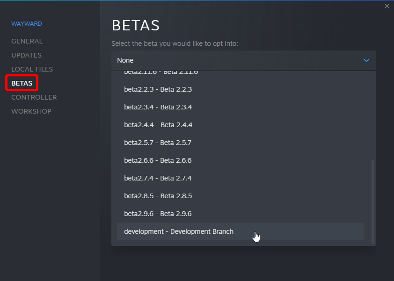Select beta2.7.4 - Beta 2.7.4 branch
The width and height of the screenshot is (394, 281).
158,178
